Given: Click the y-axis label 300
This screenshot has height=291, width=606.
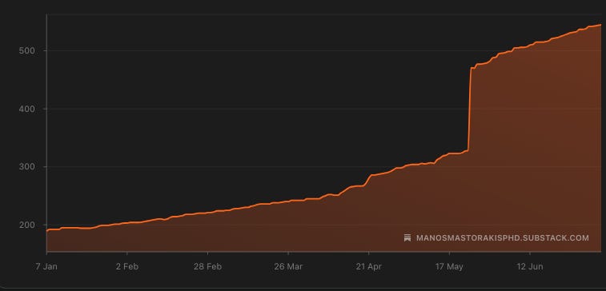Looking at the screenshot, I should coord(27,167).
